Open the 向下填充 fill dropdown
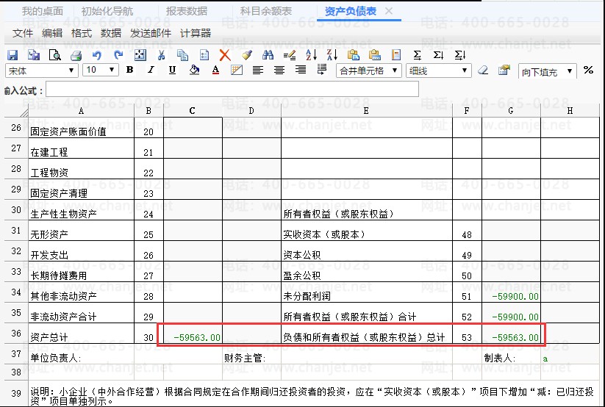This screenshot has height=407, width=605. click(547, 71)
